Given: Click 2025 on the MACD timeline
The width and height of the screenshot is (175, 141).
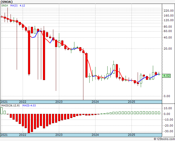Looking at the screenshot, I should (132, 135).
